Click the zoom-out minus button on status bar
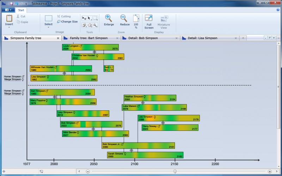The width and height of the screenshot is (282, 176). (88, 171)
